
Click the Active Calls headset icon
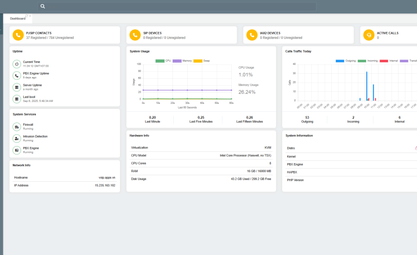coord(369,35)
